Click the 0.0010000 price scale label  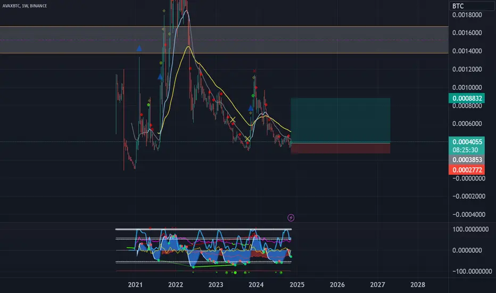(467, 87)
